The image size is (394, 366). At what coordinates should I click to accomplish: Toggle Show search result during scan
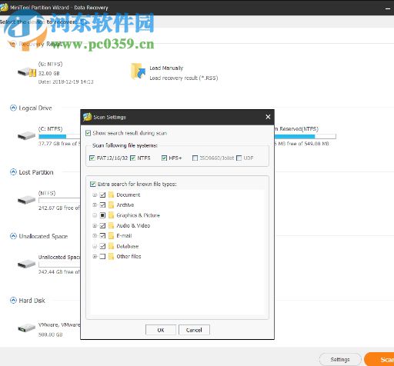[88, 133]
